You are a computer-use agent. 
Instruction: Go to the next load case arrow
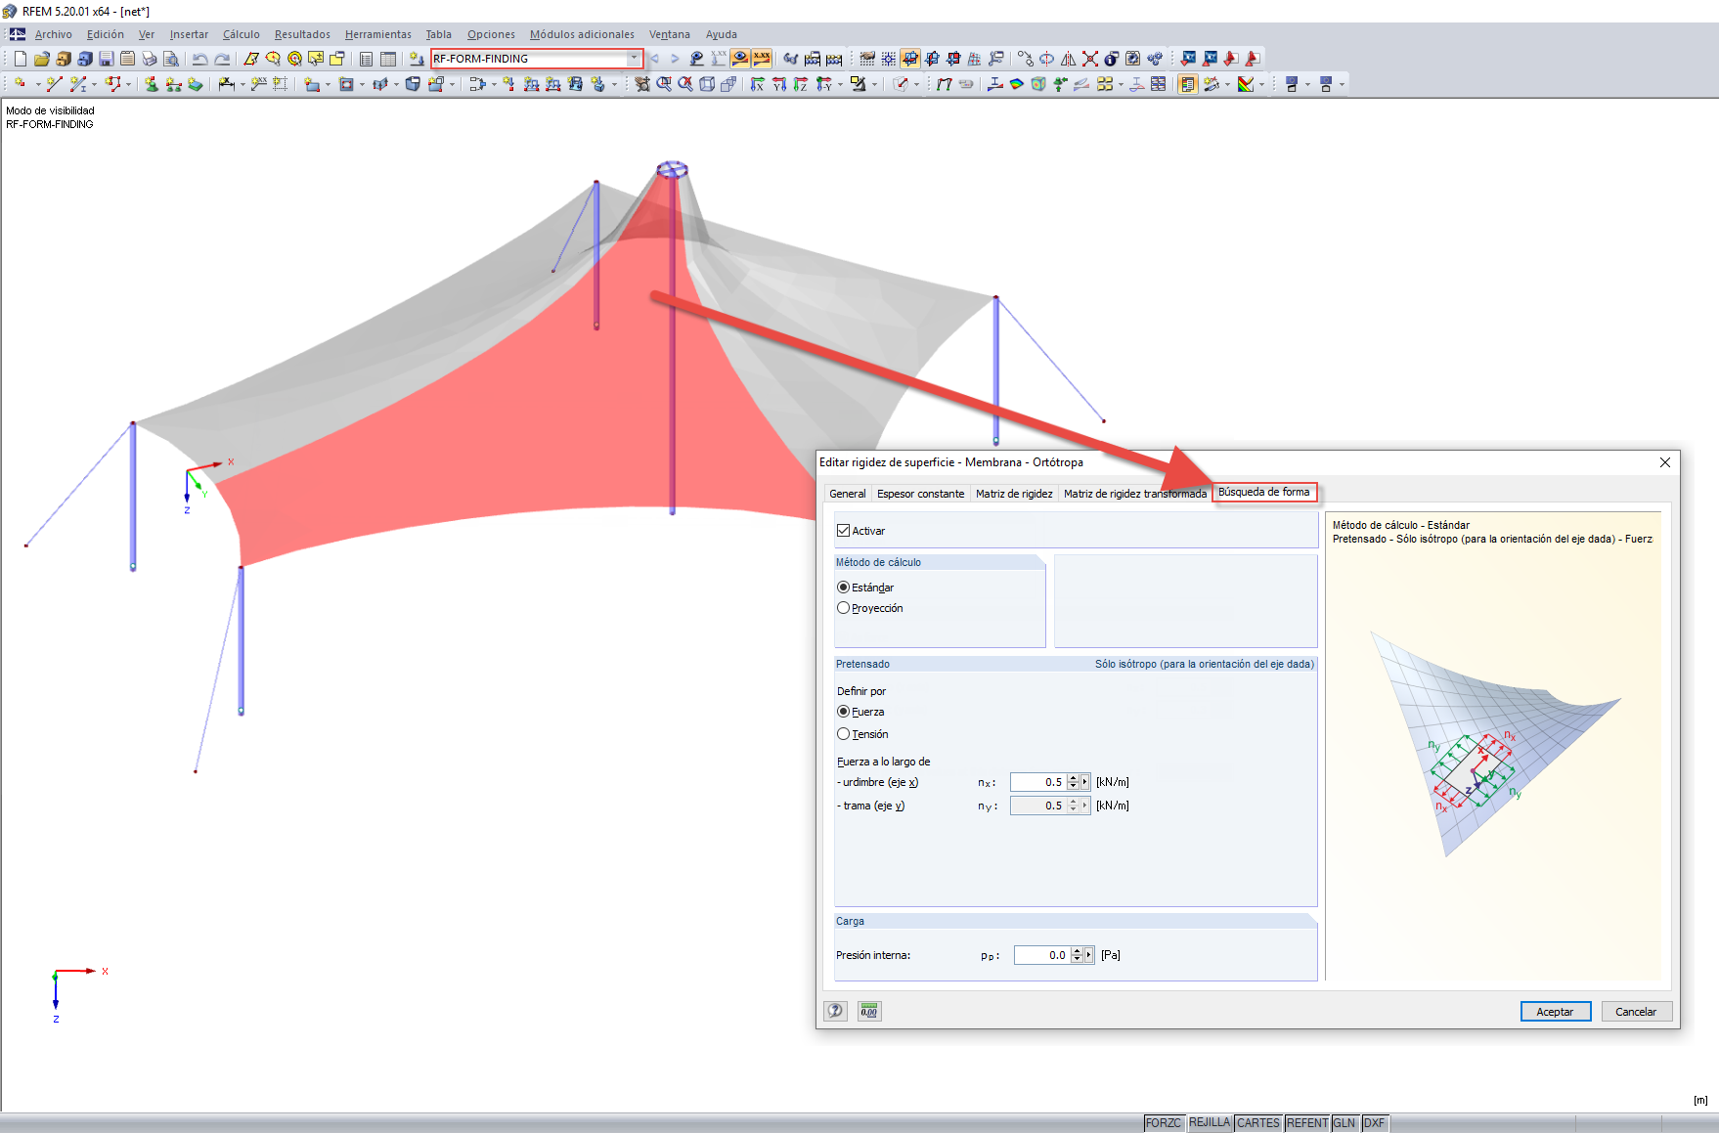click(x=675, y=59)
